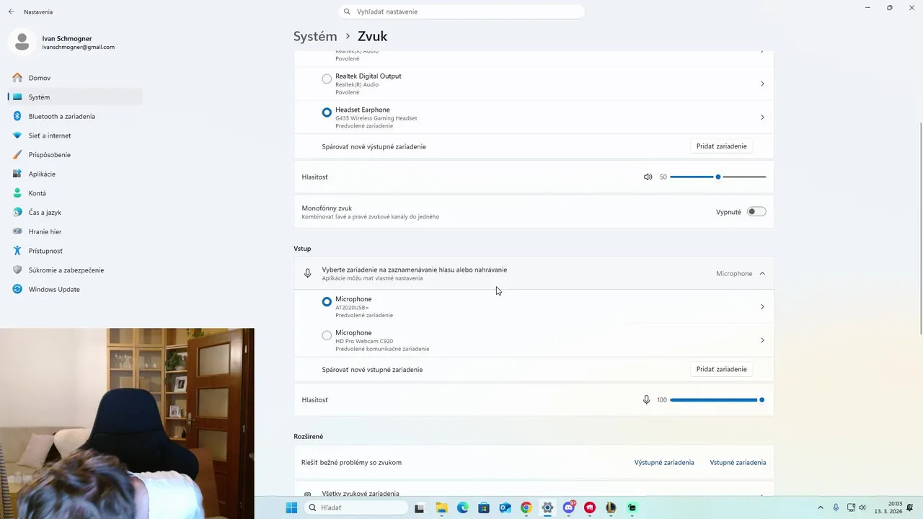Collapse the input device list chevron

pos(762,273)
